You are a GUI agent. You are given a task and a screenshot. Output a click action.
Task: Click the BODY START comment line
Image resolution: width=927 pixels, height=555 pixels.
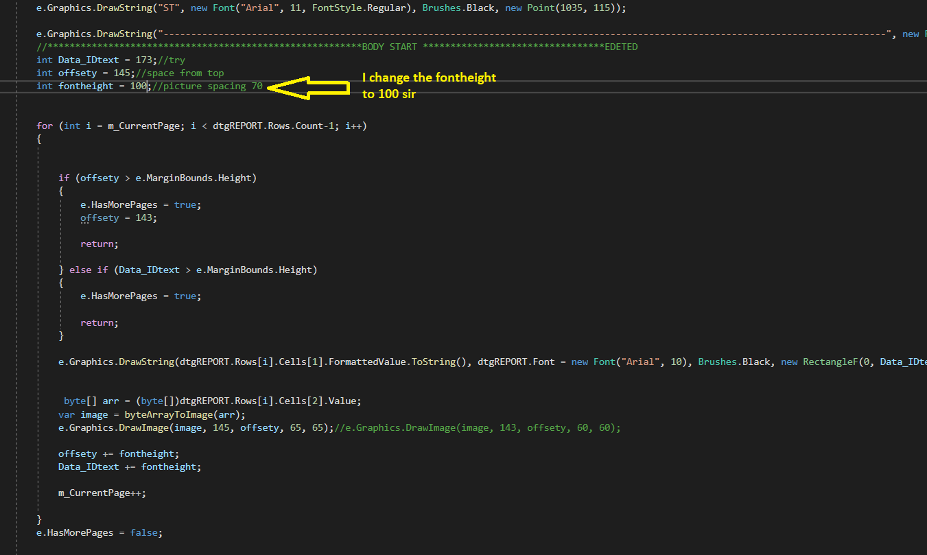point(337,47)
